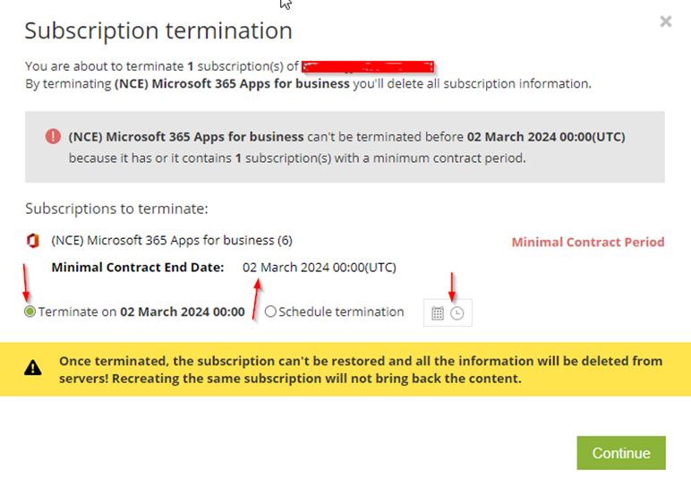The width and height of the screenshot is (691, 495).
Task: Click the Subscriptions to terminate heading
Action: (116, 209)
